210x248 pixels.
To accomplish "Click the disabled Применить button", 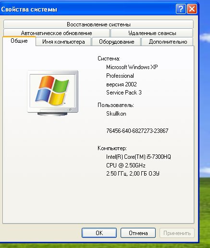I will 177,233.
